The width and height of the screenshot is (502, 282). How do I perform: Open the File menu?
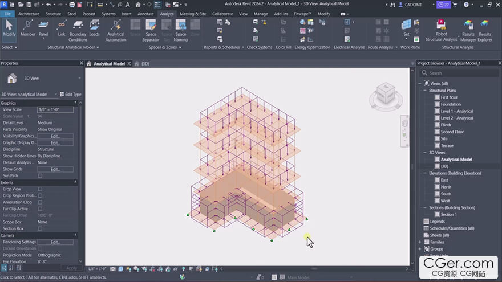[x=7, y=14]
